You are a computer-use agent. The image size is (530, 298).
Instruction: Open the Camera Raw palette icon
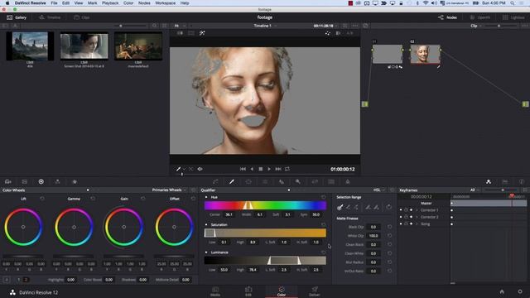[x=8, y=182]
